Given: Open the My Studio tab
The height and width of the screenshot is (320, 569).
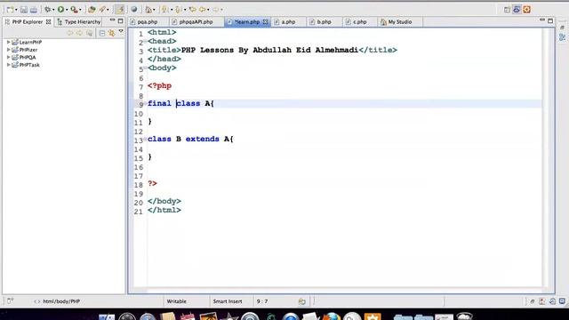Looking at the screenshot, I should pyautogui.click(x=399, y=21).
